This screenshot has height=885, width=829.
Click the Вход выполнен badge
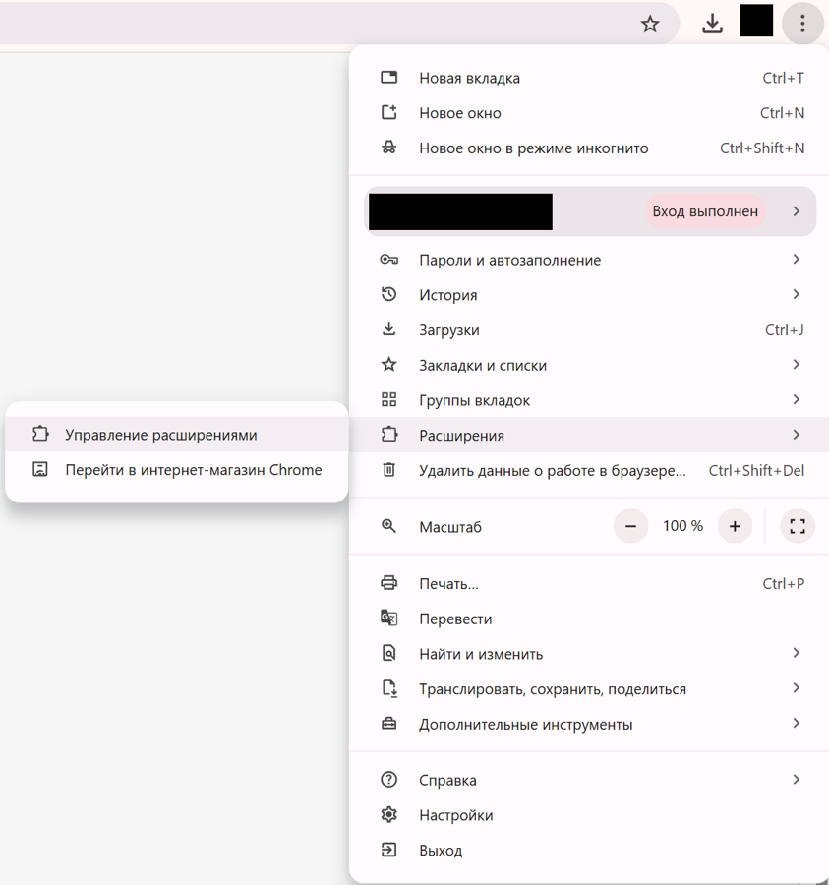pyautogui.click(x=705, y=211)
